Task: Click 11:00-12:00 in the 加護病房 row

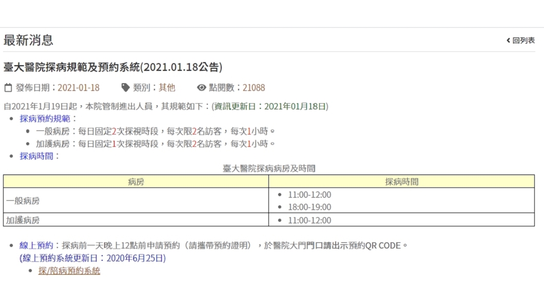Action: pyautogui.click(x=309, y=220)
